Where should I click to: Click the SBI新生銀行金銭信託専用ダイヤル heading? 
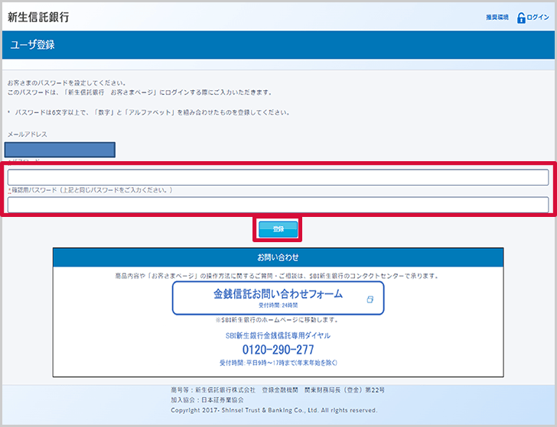tap(278, 335)
